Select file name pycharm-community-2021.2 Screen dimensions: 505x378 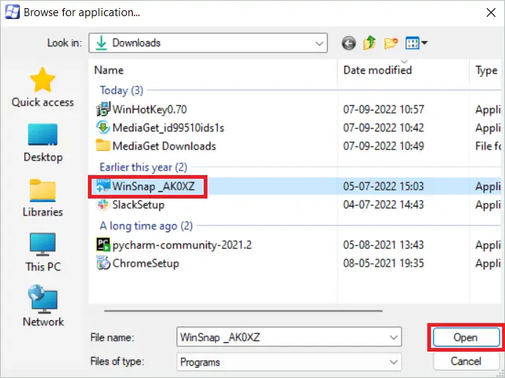(x=182, y=245)
